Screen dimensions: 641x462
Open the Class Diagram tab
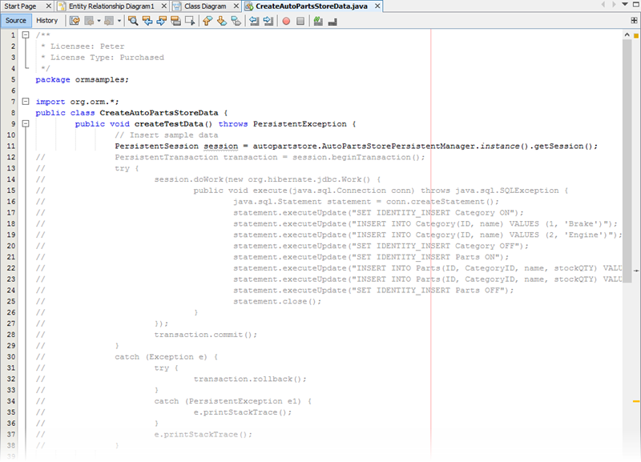pyautogui.click(x=204, y=6)
